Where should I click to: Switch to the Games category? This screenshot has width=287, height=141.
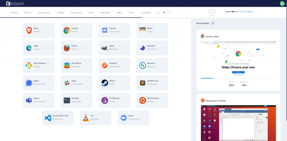click(x=91, y=13)
